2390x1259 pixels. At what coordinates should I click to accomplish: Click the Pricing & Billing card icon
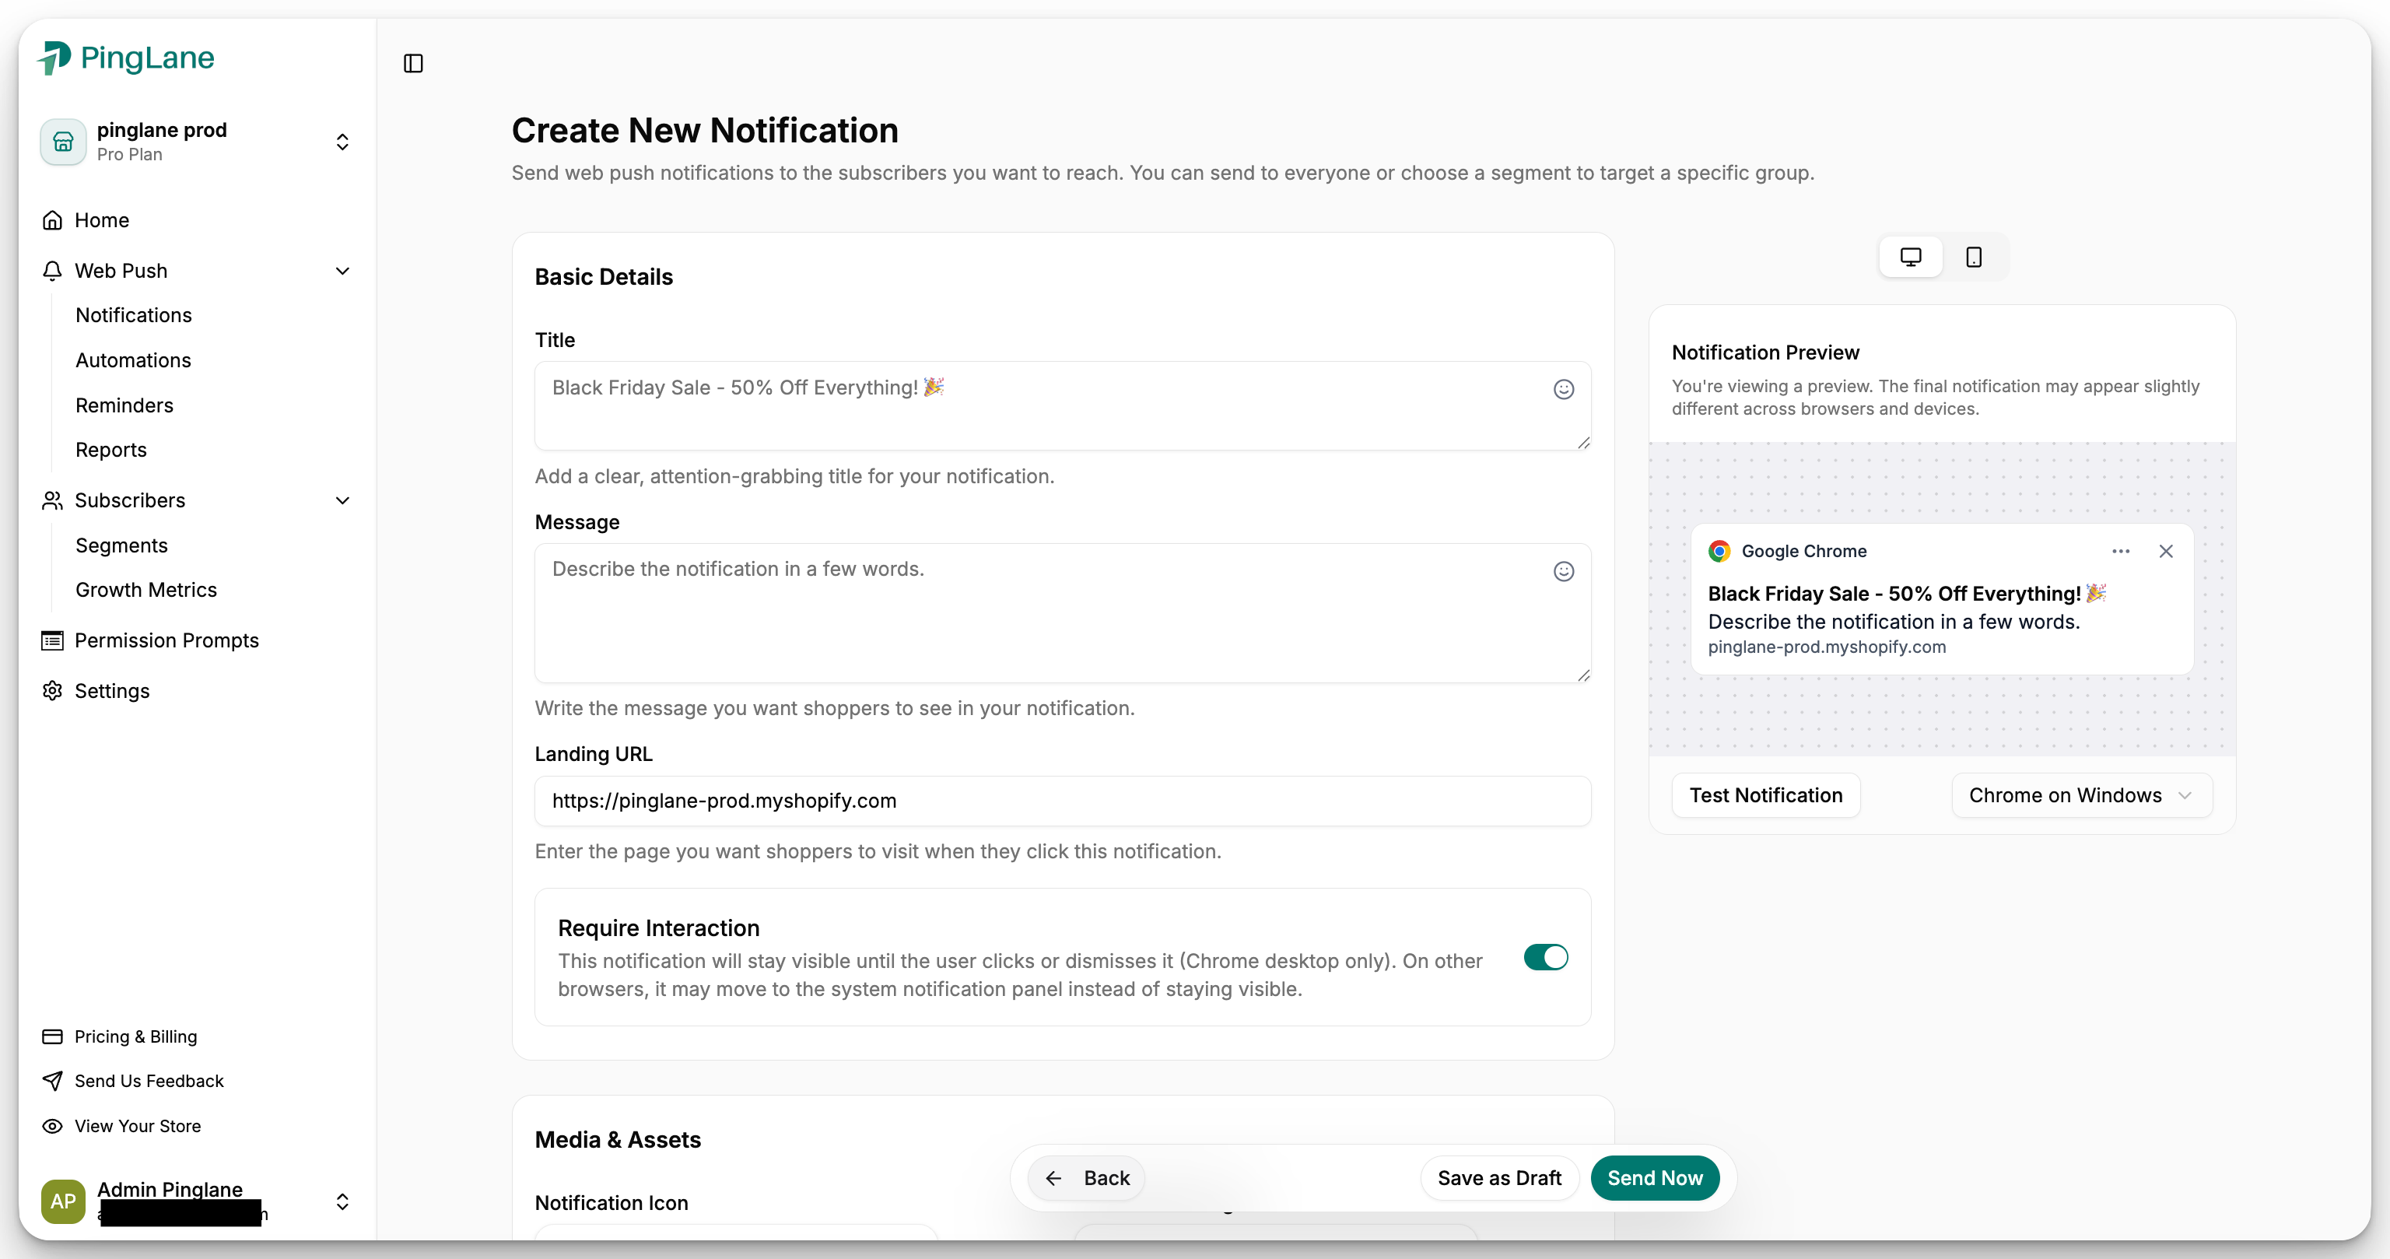coord(53,1036)
